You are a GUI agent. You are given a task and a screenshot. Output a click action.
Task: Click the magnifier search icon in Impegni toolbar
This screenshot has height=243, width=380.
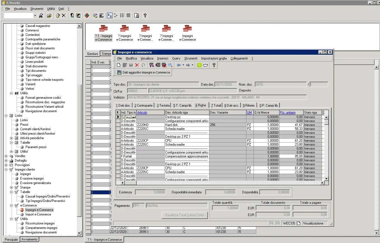170,65
